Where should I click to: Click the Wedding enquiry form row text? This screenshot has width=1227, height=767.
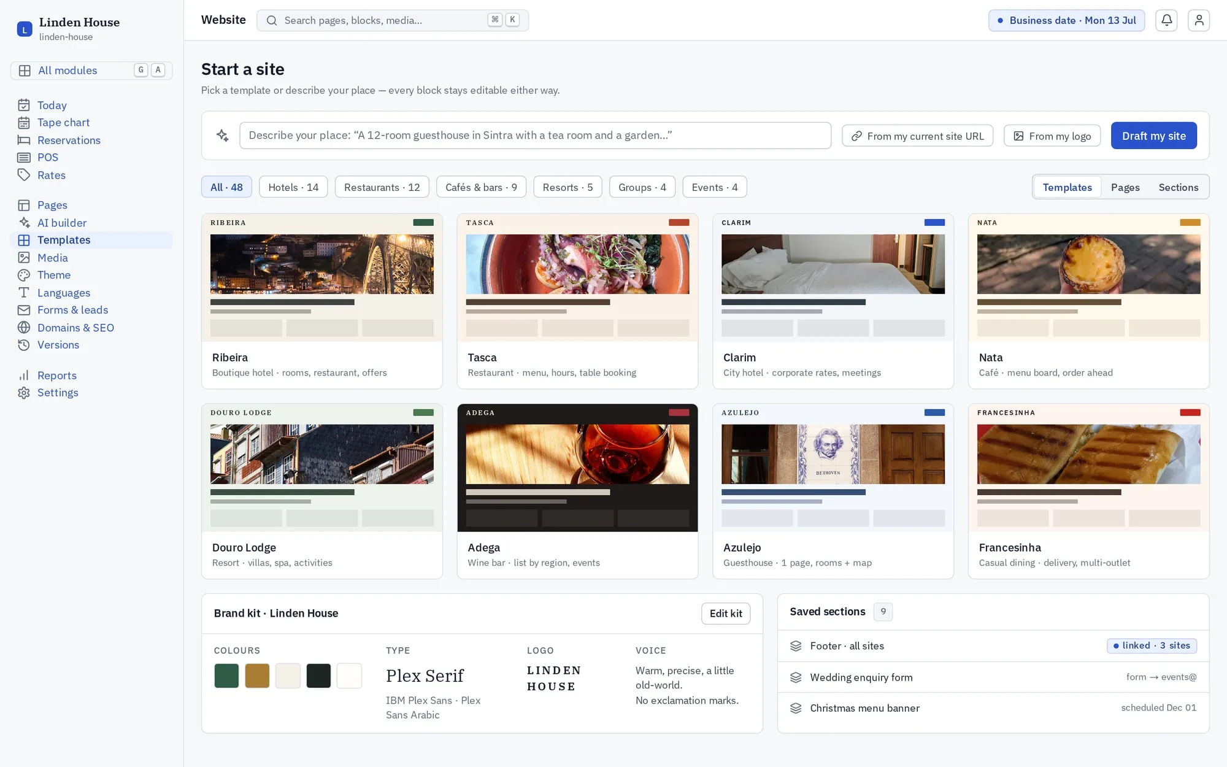tap(861, 677)
